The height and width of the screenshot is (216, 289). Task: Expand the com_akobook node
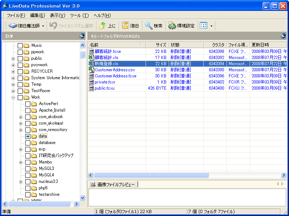point(21,117)
